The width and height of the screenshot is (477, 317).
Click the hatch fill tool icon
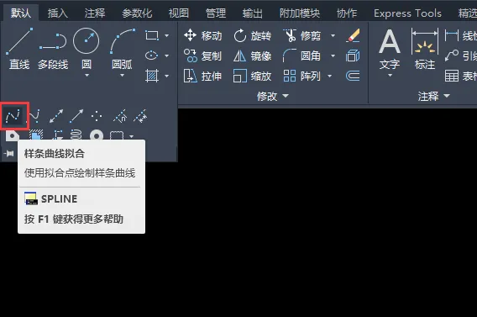point(152,76)
